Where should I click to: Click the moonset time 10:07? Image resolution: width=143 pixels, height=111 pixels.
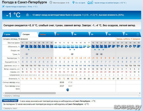(70, 86)
